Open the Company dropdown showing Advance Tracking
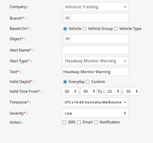The height and width of the screenshot is (143, 153). coord(95,7)
